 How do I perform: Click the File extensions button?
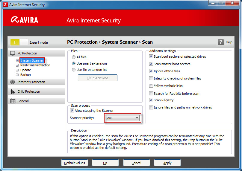(98, 78)
